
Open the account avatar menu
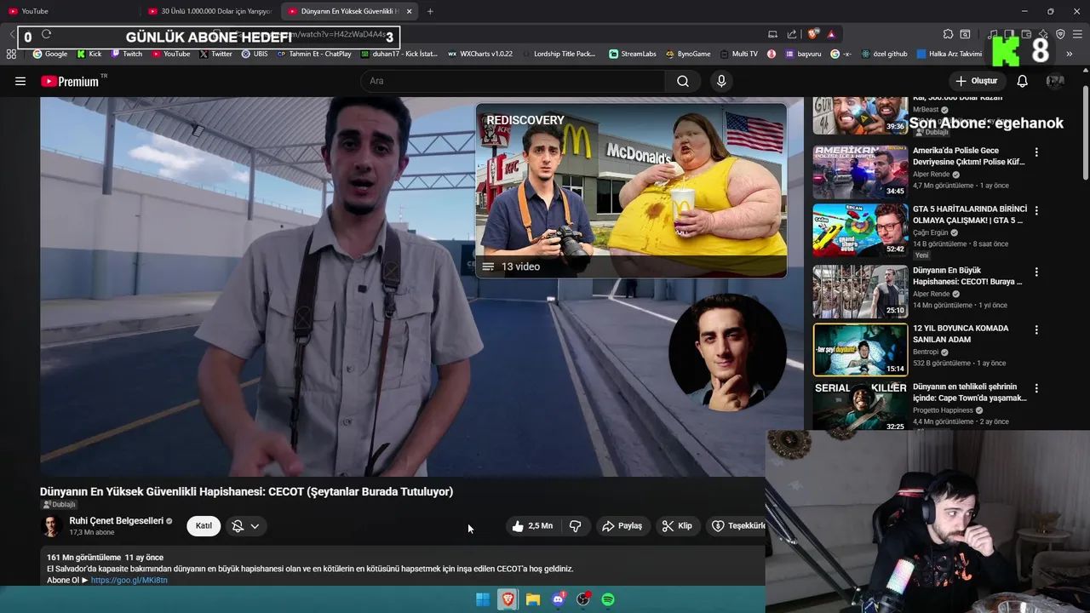1055,81
